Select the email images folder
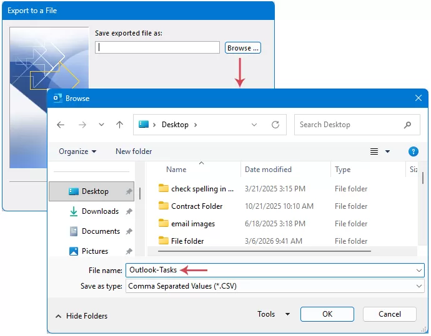The width and height of the screenshot is (431, 336). [193, 224]
